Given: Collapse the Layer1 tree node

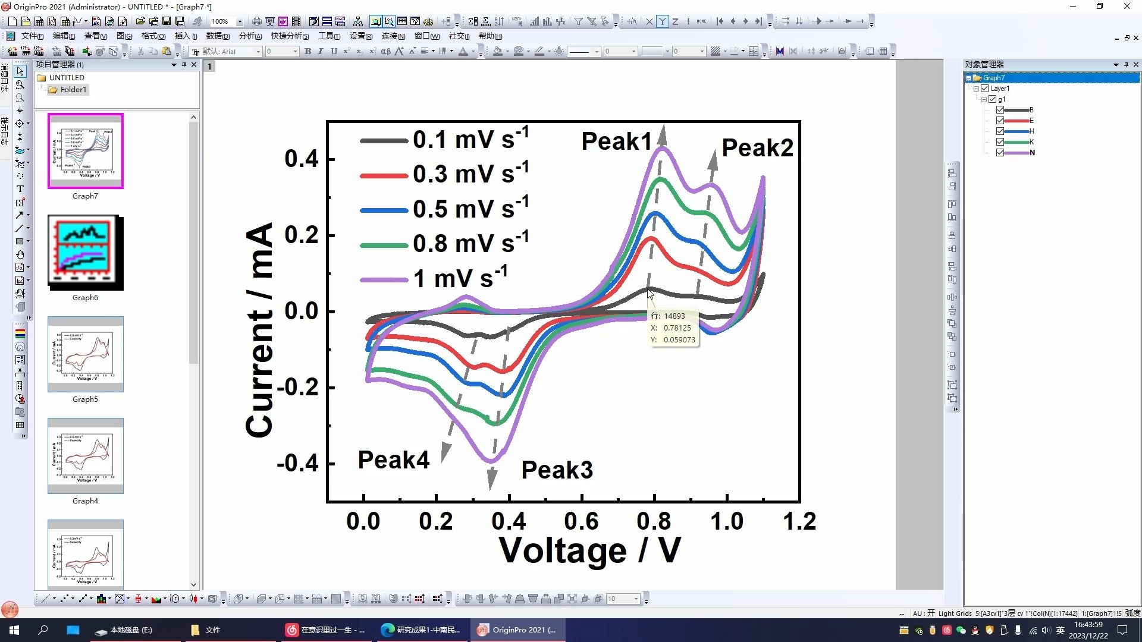Looking at the screenshot, I should coord(976,89).
